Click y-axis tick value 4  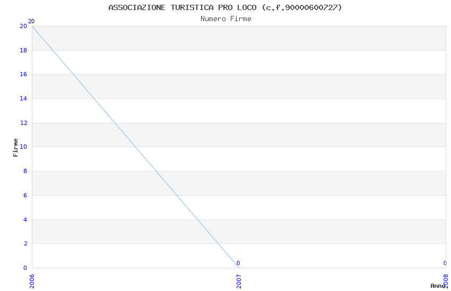25,220
